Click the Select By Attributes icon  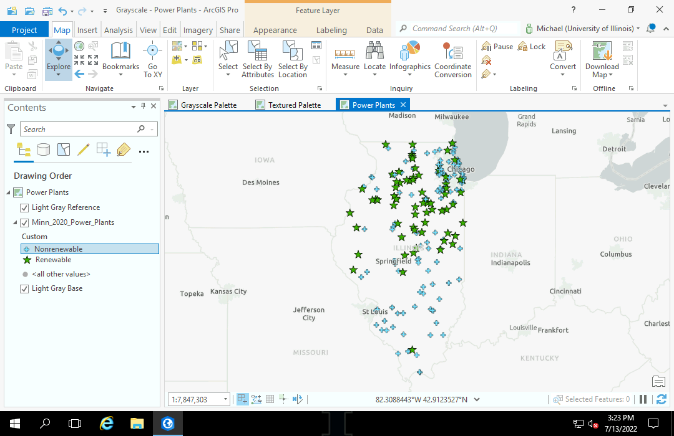[x=257, y=52]
